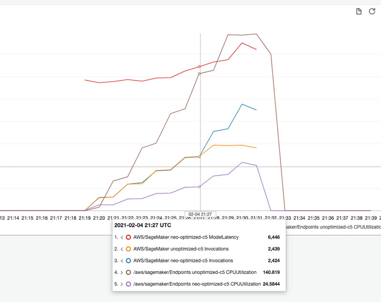
Task: Click left chevron beside neo-optimized-c5 Invocations
Action: 122,261
